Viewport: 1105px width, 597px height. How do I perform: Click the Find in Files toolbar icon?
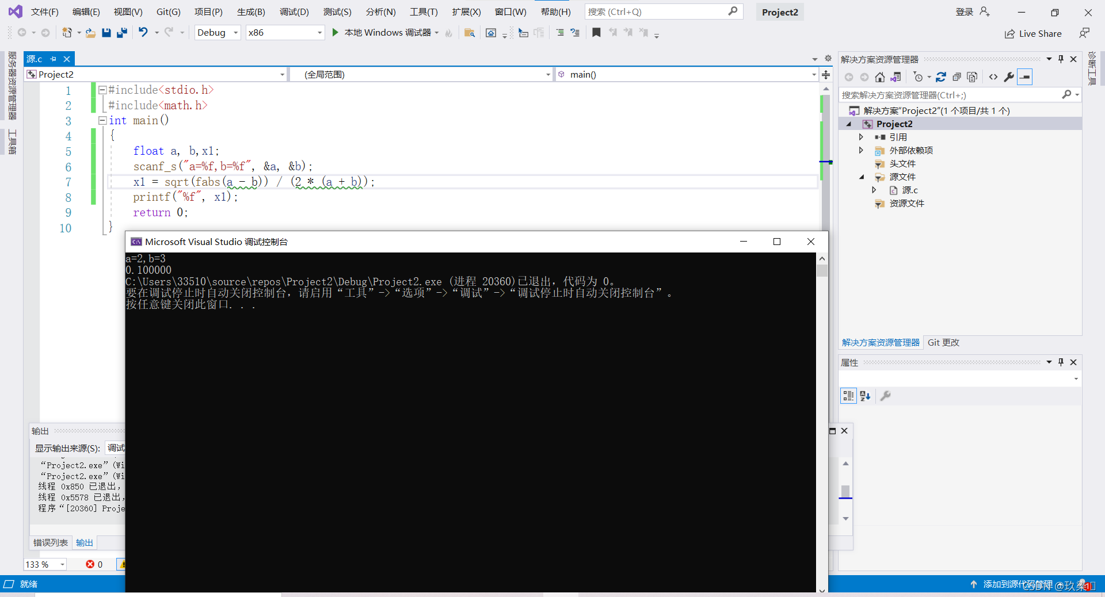coord(470,33)
